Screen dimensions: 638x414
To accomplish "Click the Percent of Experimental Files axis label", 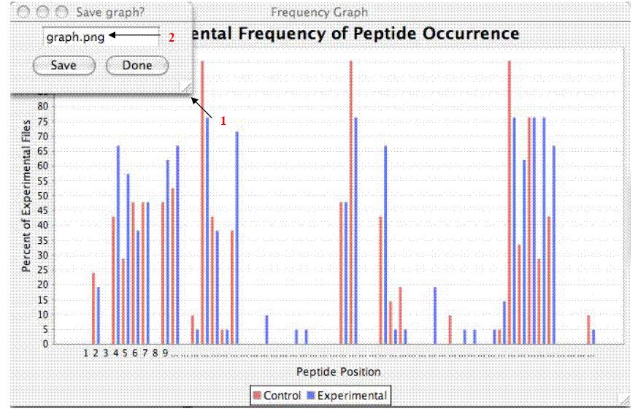I will pos(26,196).
